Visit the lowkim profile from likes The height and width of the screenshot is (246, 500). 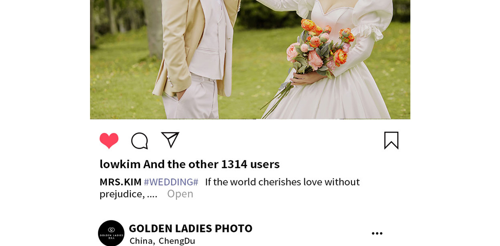click(120, 164)
